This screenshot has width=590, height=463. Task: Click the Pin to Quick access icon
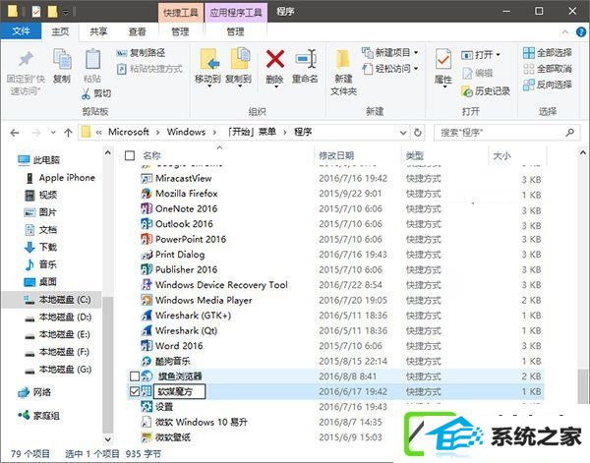click(x=26, y=59)
